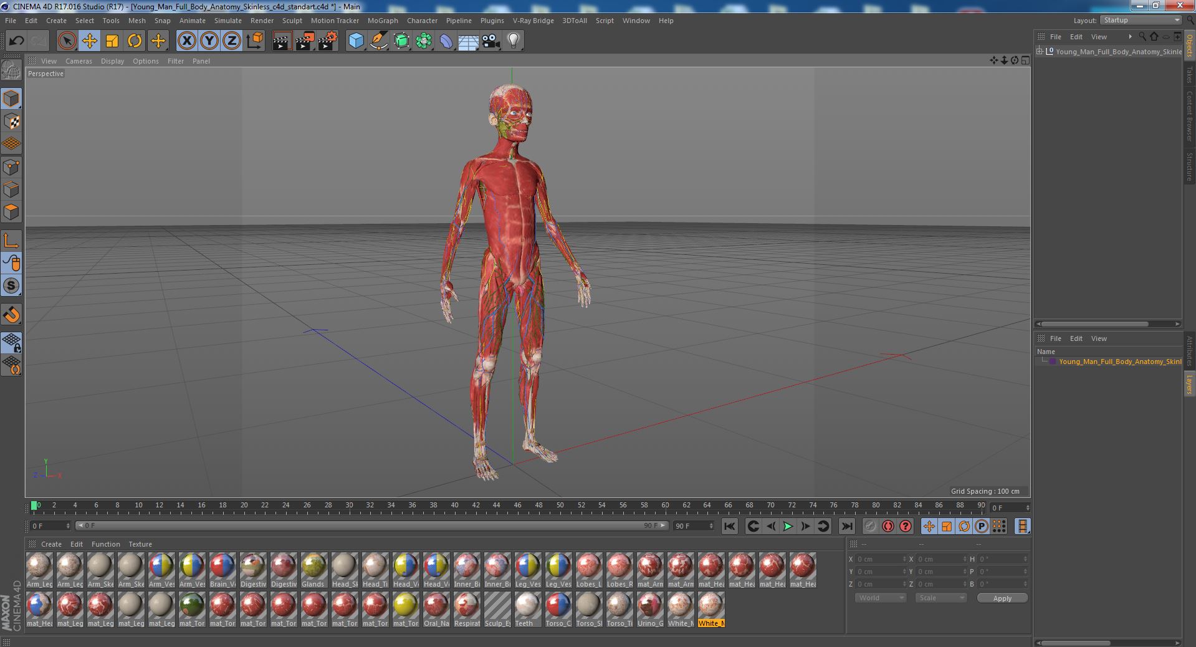Click the current frame 0 F field
Screen dimensions: 1196x647
pos(50,526)
